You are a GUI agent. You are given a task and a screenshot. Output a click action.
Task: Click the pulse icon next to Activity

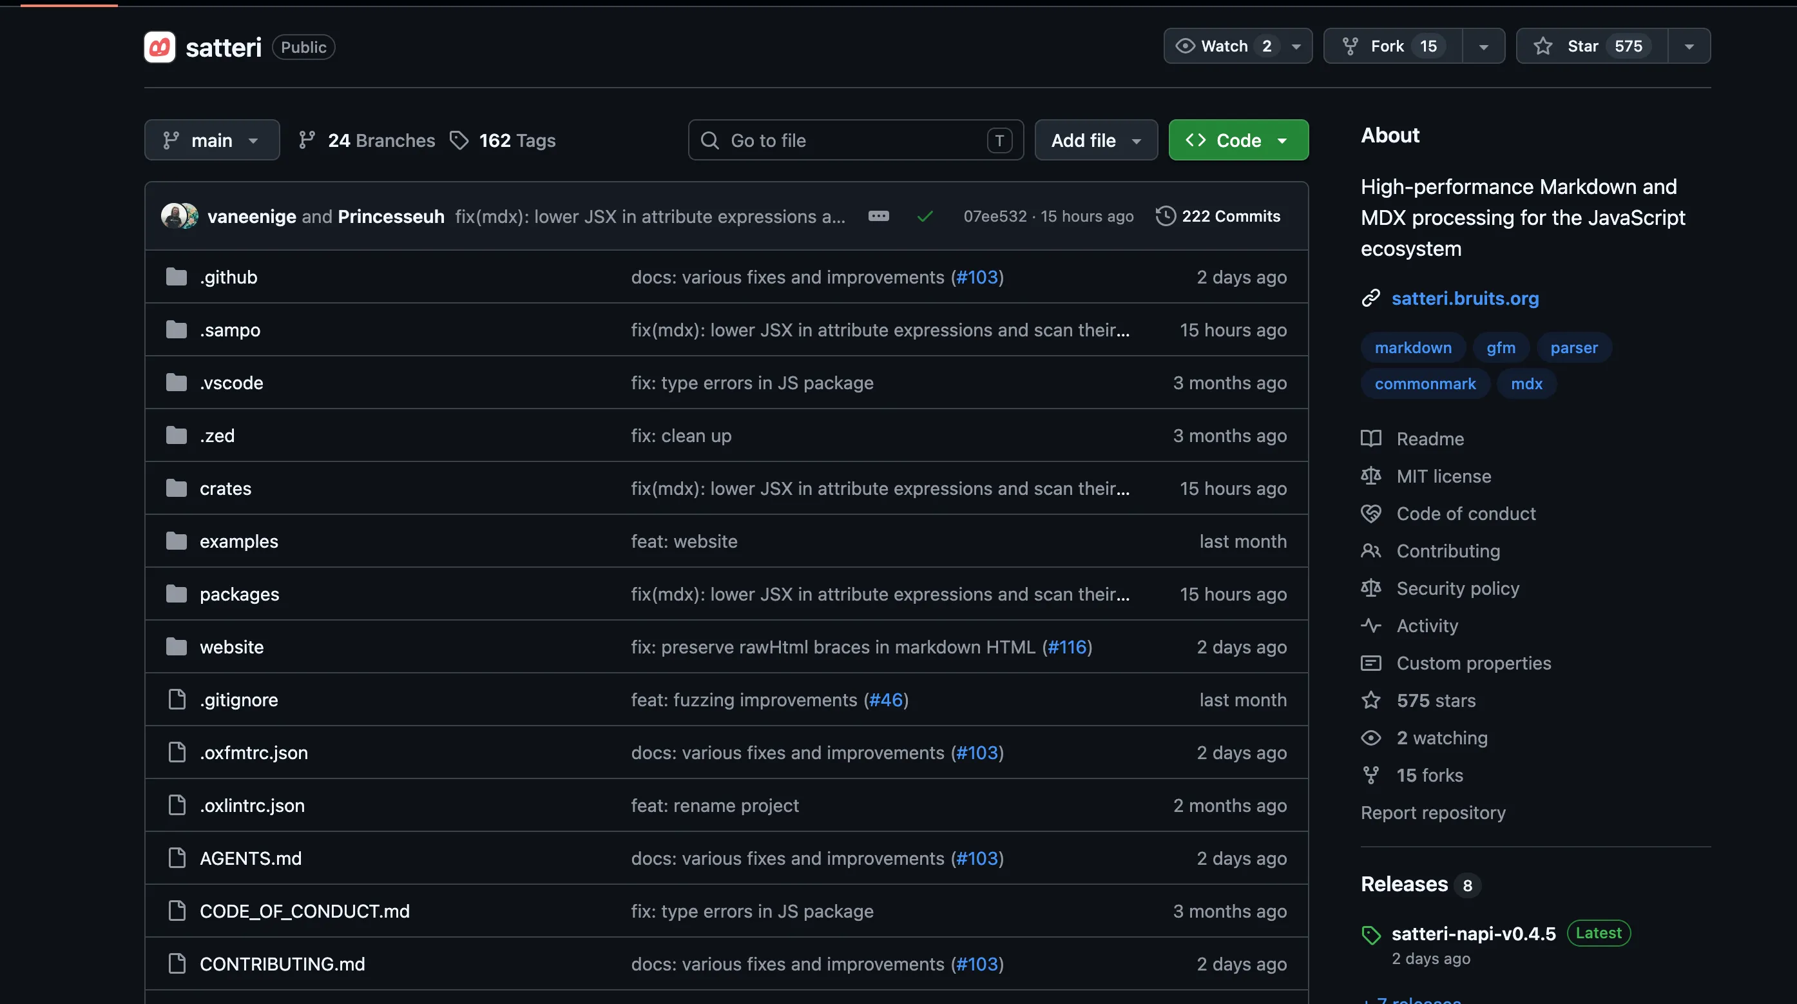(1370, 625)
